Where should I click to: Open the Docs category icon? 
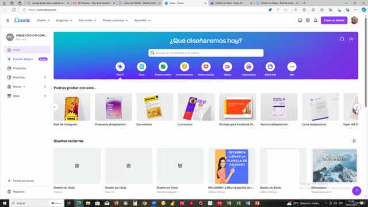click(x=141, y=67)
